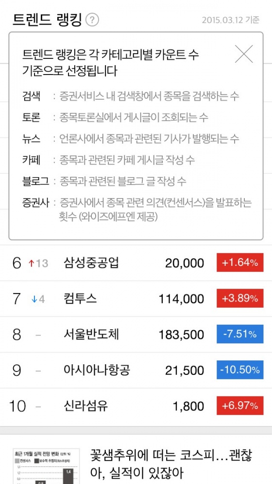Click the red up arrow beside rank 6
This screenshot has width=272, height=484.
click(31, 263)
